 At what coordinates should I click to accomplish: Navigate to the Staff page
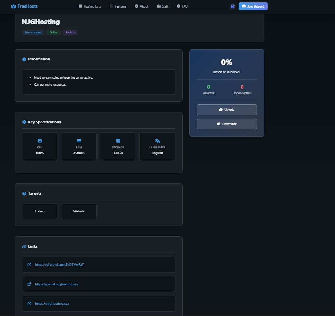click(x=162, y=6)
